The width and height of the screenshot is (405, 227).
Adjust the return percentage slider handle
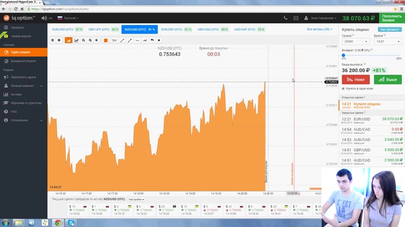(344, 55)
